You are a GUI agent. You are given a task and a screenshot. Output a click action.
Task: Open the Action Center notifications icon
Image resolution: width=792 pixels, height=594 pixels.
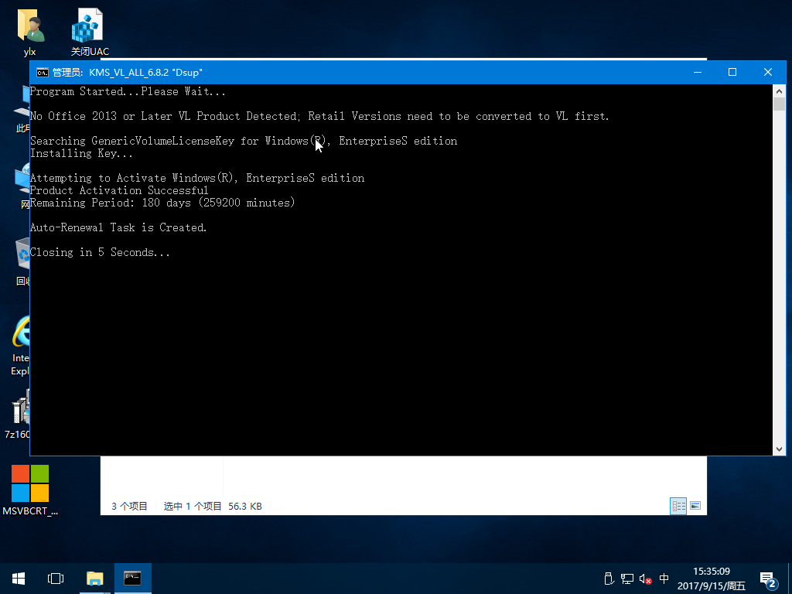point(768,579)
